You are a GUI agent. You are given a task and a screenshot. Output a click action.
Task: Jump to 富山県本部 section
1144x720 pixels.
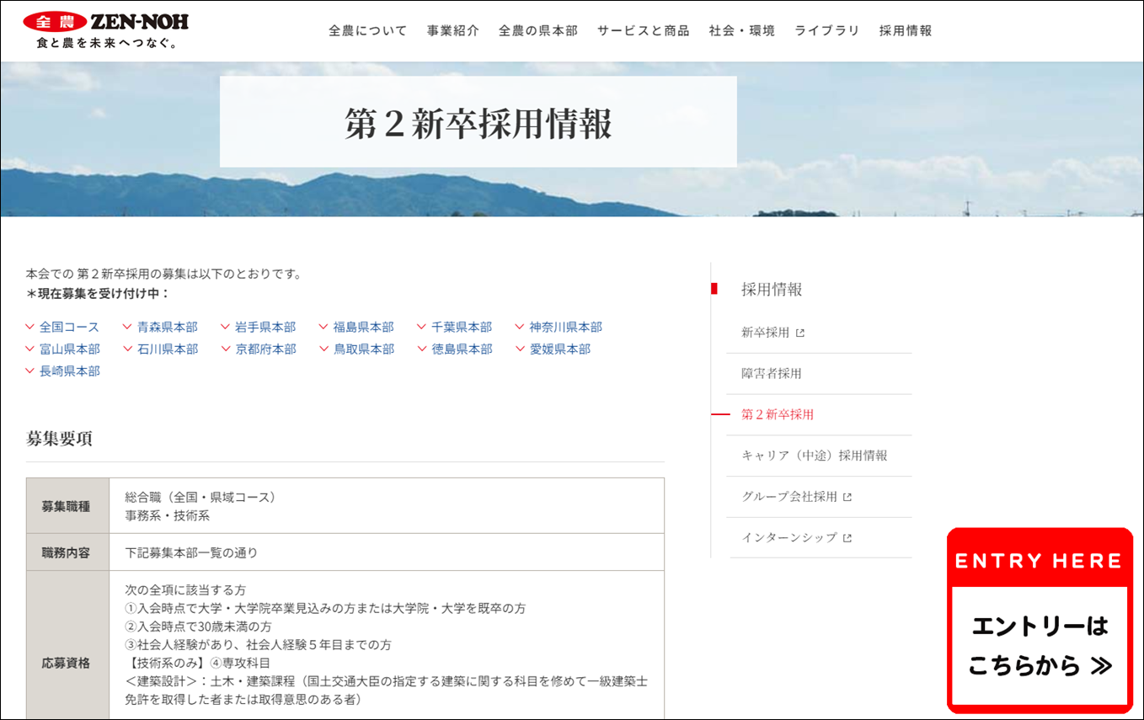pos(69,349)
